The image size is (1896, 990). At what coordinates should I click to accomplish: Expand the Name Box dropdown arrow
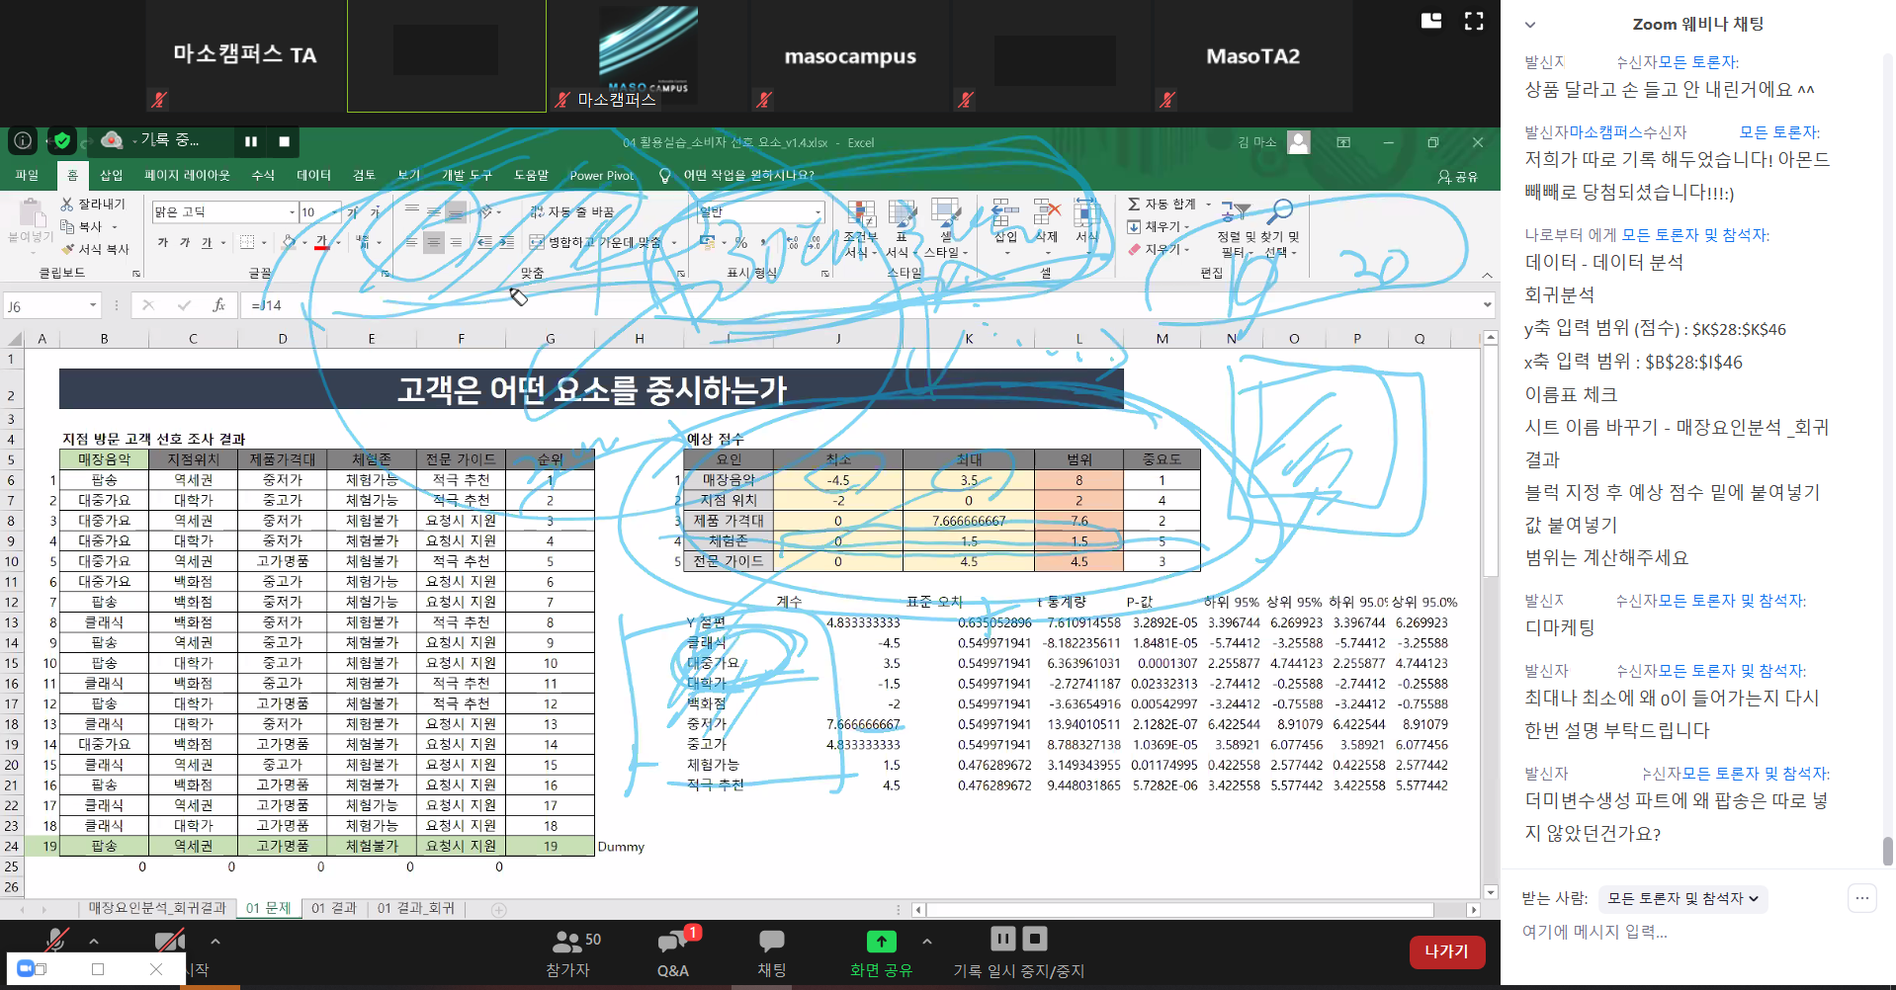pos(93,306)
